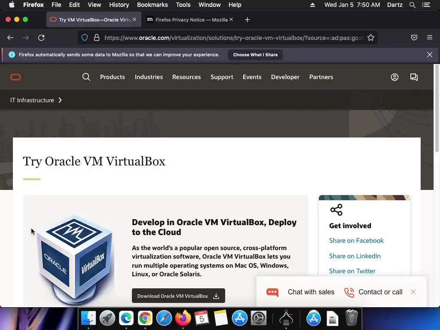
Task: Open the Bookmarks menu
Action: 153,5
